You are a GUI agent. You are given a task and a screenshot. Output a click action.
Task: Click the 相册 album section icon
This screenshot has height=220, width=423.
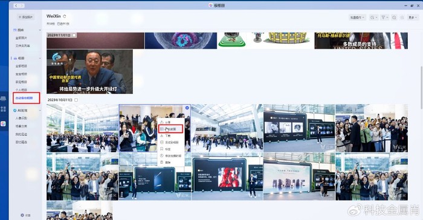coord(15,58)
